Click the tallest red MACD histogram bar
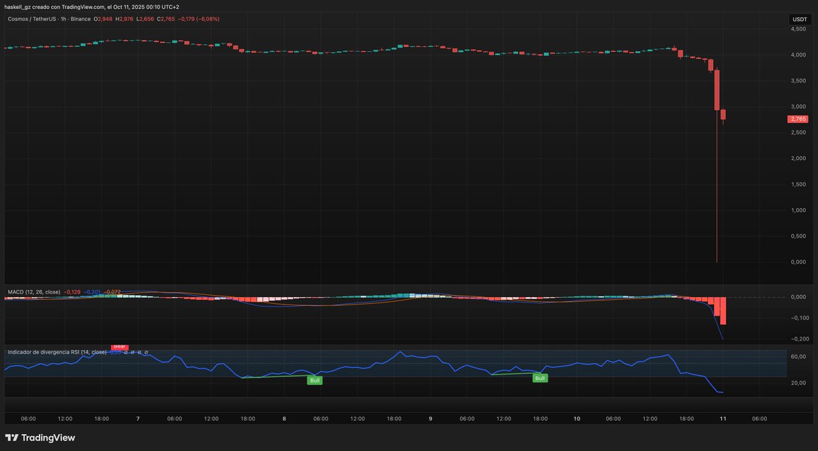This screenshot has width=818, height=451. [x=723, y=311]
